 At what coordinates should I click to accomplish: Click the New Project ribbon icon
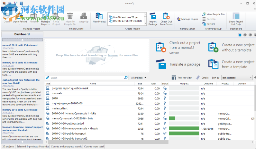click(99, 16)
